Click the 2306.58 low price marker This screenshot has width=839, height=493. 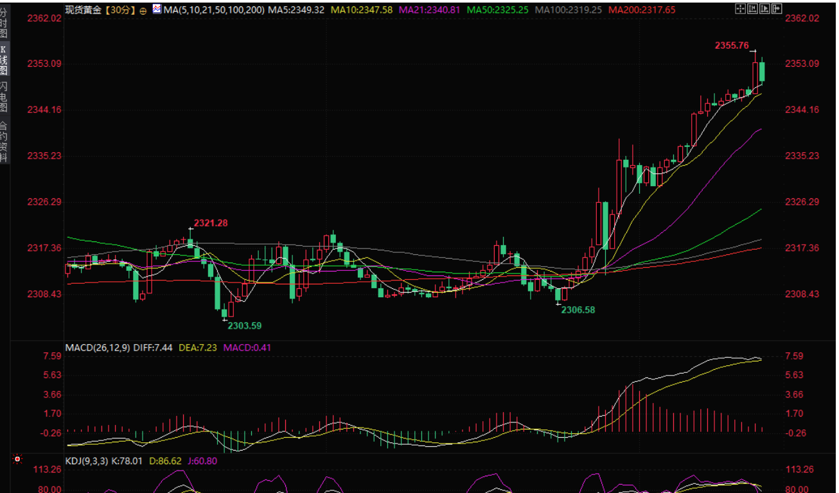(578, 309)
